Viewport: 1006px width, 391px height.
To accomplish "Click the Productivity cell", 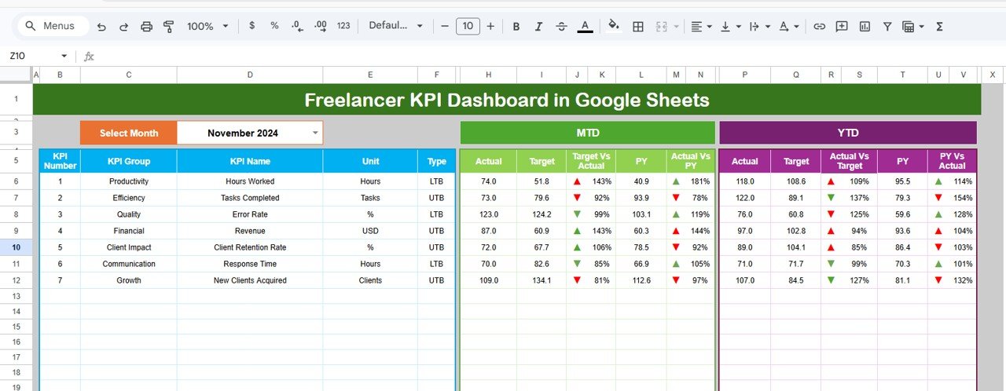I will tap(128, 181).
